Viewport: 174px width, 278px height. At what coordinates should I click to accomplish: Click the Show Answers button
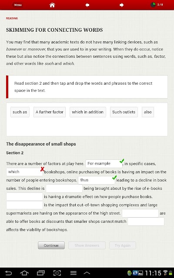87,245
